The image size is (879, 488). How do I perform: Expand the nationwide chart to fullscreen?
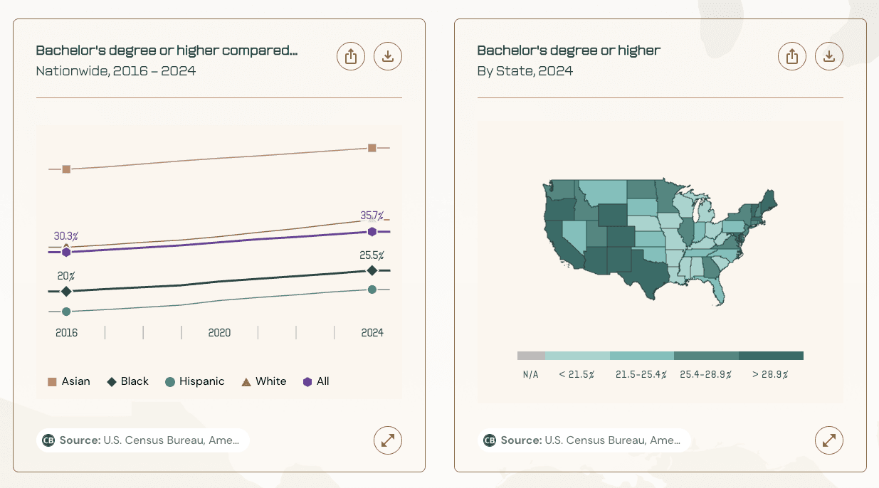point(388,440)
